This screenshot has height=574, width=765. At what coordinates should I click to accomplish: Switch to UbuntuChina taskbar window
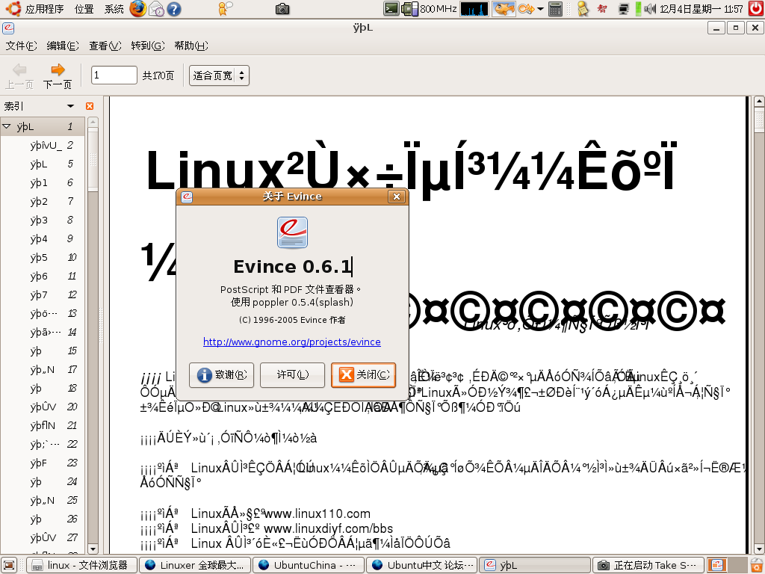[309, 565]
